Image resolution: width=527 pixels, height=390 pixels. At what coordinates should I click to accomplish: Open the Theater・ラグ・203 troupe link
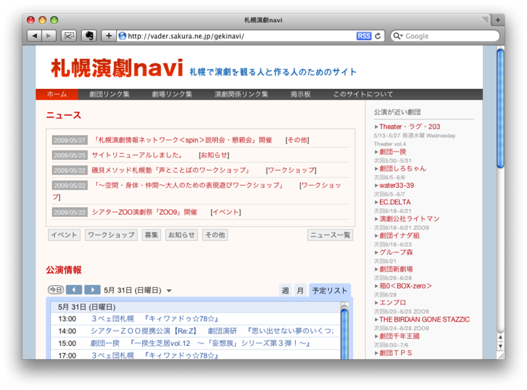(410, 126)
